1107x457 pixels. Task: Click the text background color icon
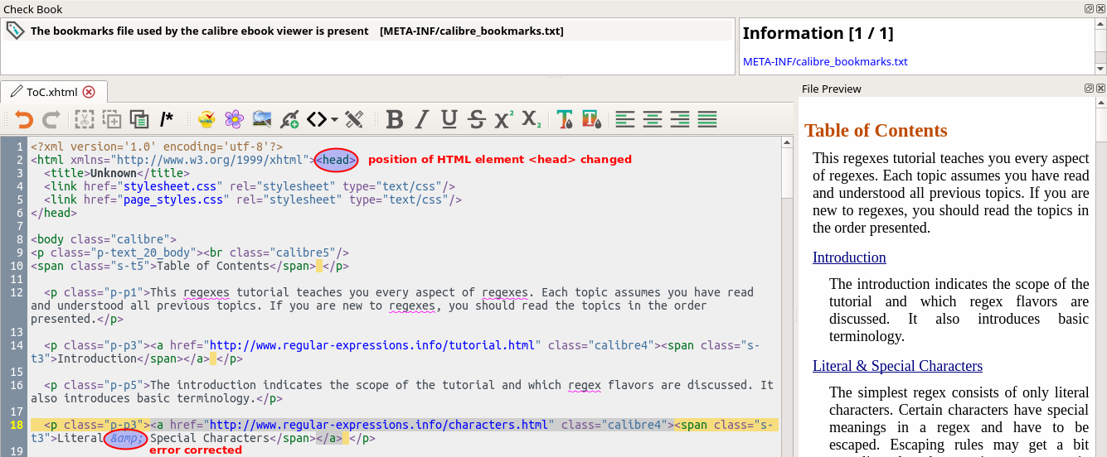[592, 119]
